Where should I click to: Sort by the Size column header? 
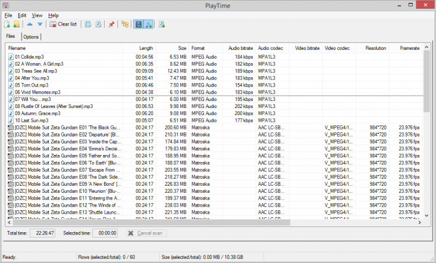pos(173,48)
